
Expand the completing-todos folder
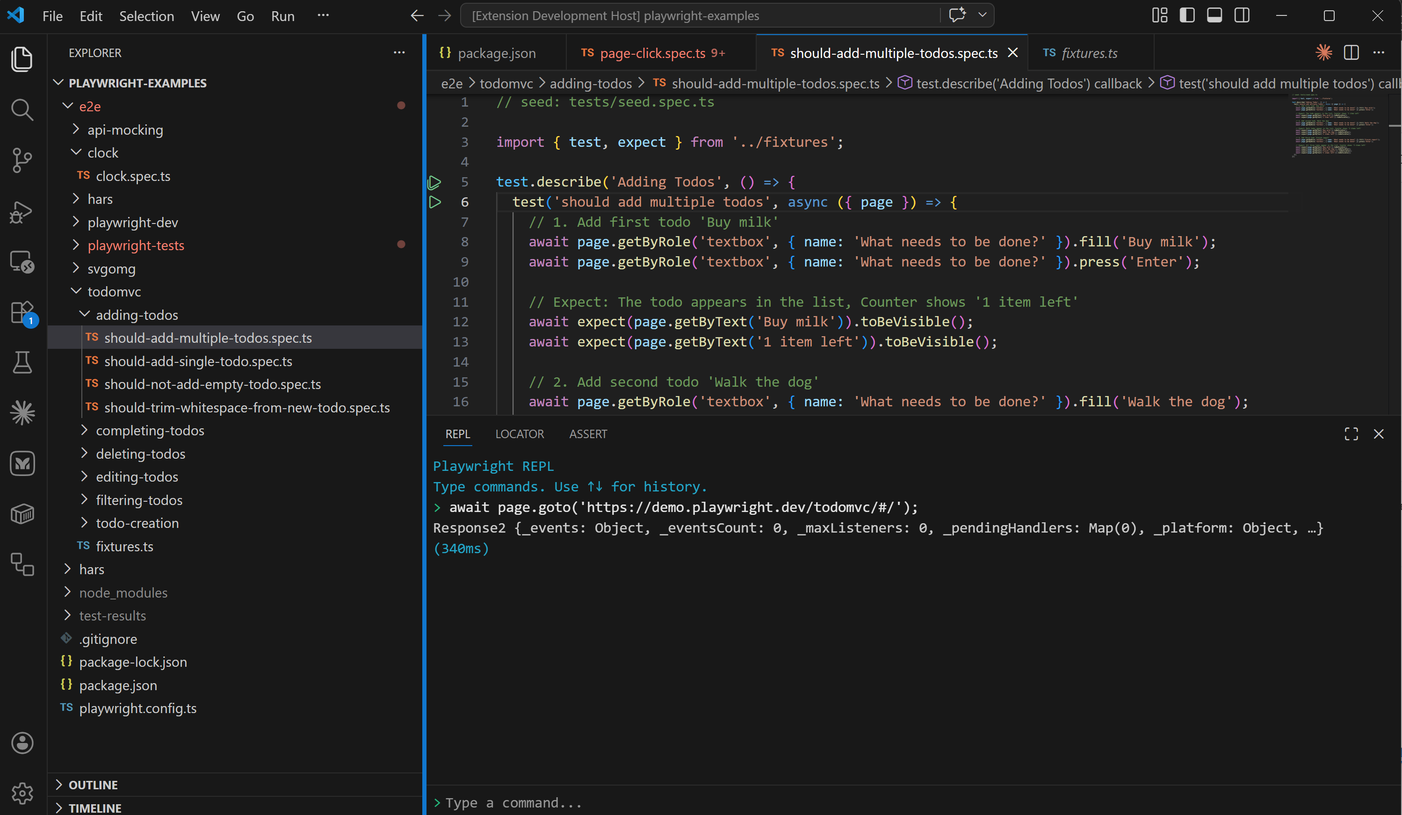[x=150, y=431]
